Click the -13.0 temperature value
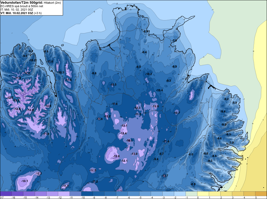 click(x=134, y=154)
